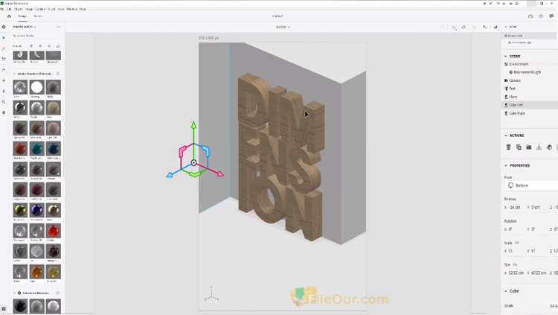This screenshot has height=315, width=558.
Task: Click the Home icon
Action: coord(9,16)
